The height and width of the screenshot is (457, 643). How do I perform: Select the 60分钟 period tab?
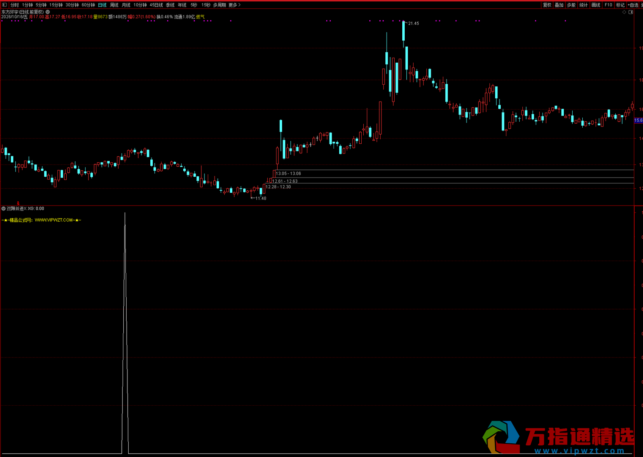88,5
